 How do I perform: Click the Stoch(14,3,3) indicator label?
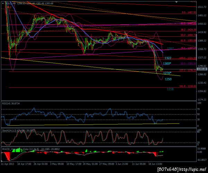(x=19, y=130)
